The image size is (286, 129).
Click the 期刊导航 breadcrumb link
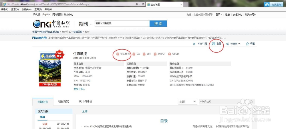tap(66, 32)
